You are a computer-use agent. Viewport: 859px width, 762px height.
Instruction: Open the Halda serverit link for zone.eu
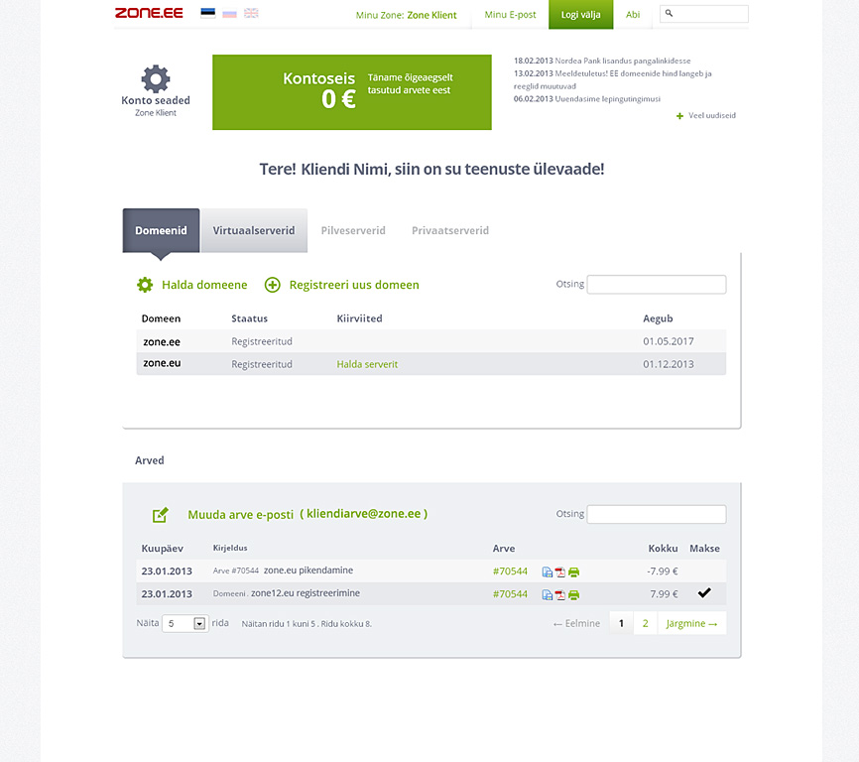[x=367, y=364]
